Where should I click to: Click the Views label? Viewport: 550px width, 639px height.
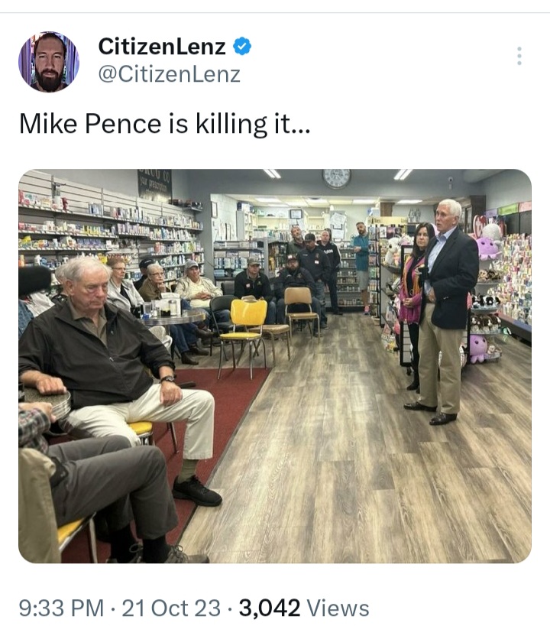point(338,608)
